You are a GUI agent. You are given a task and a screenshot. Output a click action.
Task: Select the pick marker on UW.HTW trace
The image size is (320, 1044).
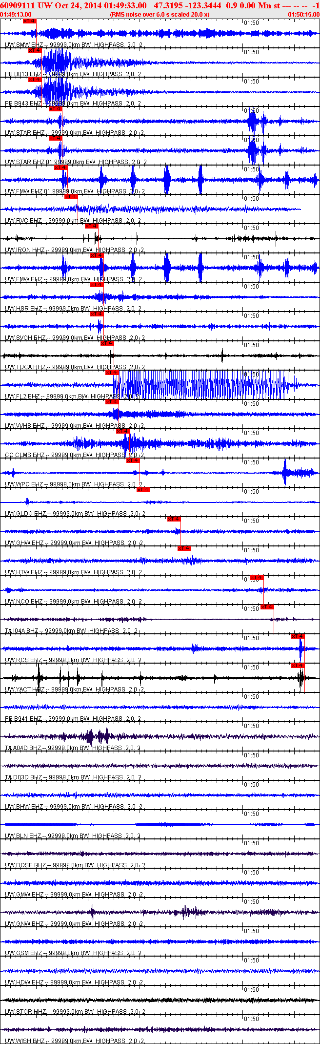[x=184, y=548]
